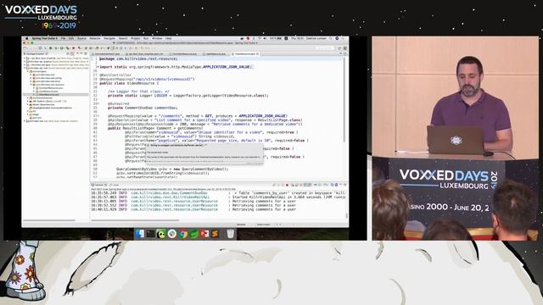This screenshot has height=305, width=543.
Task: Close the VideoResource.java editor tab
Action: (258, 54)
